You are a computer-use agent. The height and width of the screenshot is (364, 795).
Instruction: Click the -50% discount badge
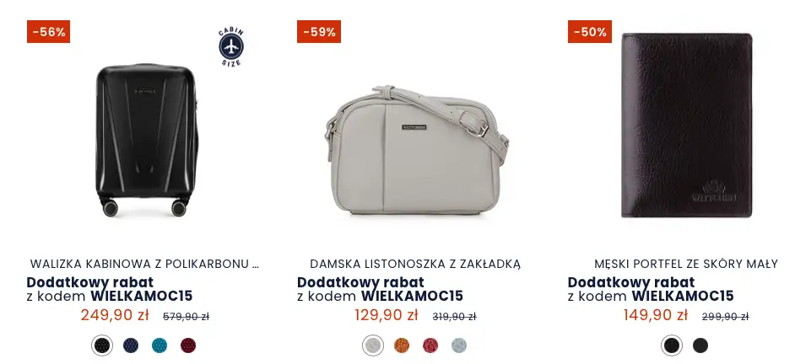(x=590, y=32)
